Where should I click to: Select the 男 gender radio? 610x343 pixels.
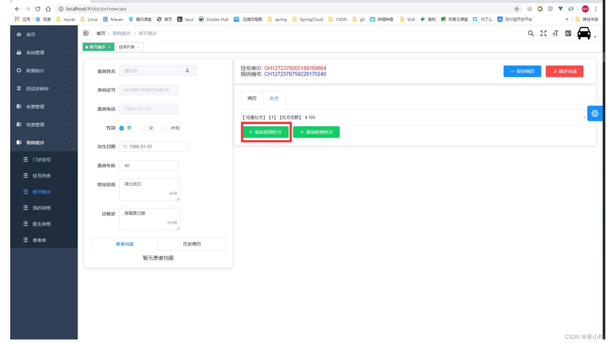pyautogui.click(x=122, y=128)
